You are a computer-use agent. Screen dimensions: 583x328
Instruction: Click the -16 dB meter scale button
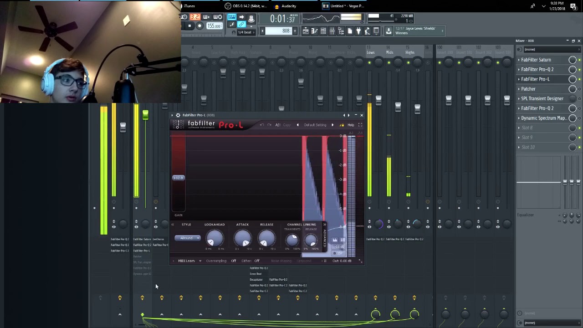pyautogui.click(x=338, y=247)
